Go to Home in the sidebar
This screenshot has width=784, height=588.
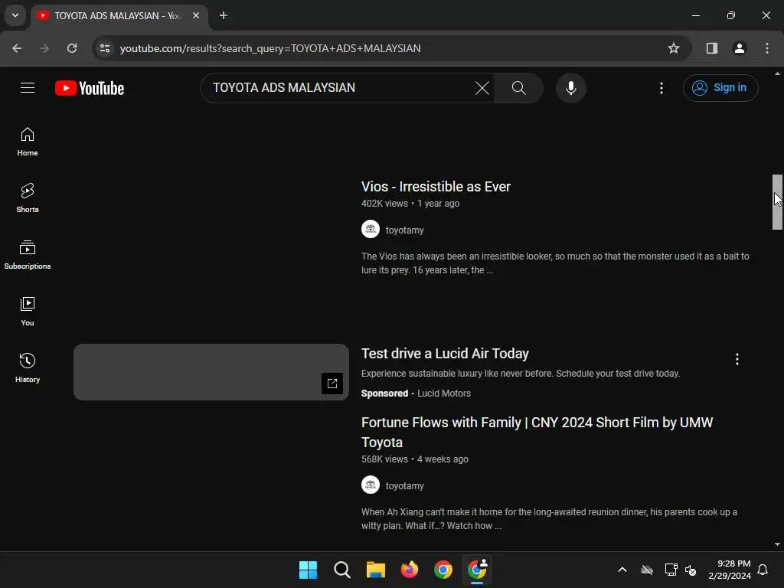coord(28,142)
